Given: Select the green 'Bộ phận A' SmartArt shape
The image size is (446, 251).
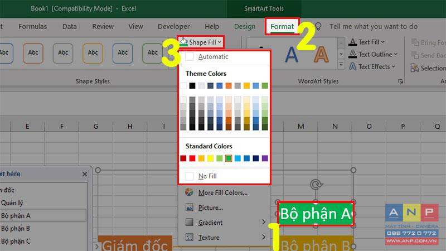Looking at the screenshot, I should tap(316, 214).
